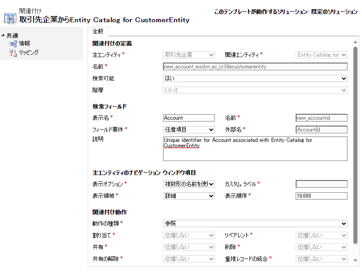The height and width of the screenshot is (273, 362).
Task: Open the 表示オプション dropdown
Action: (x=189, y=184)
